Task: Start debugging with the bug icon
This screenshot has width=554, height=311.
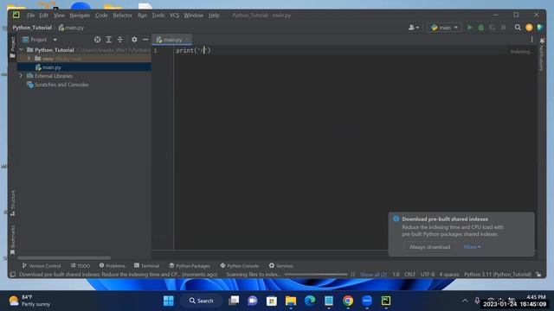Action: pos(481,28)
